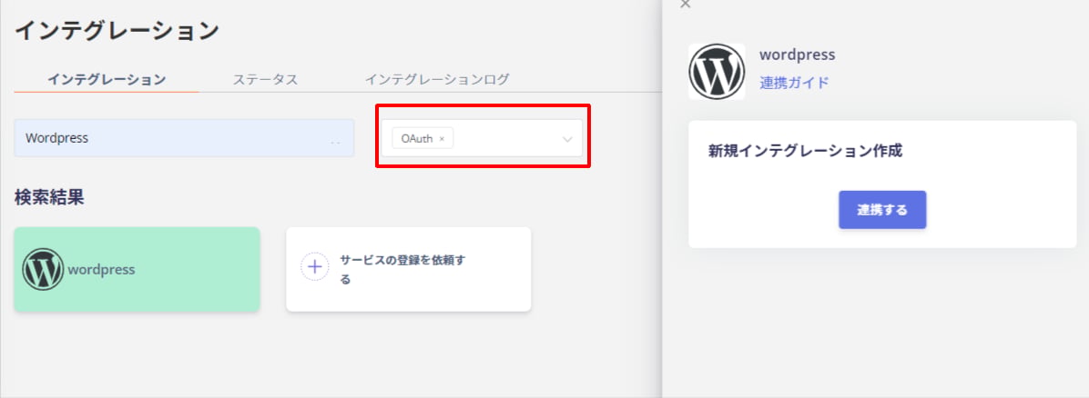The image size is (1089, 398).
Task: Click the wordpress title in side panel
Action: (x=798, y=55)
